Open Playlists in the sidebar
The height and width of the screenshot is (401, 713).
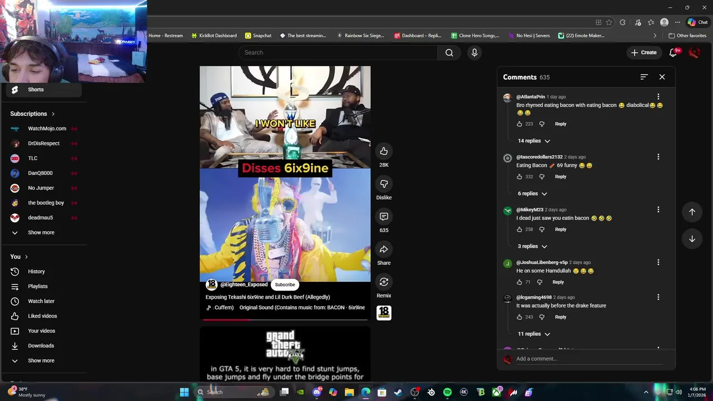pos(43,286)
